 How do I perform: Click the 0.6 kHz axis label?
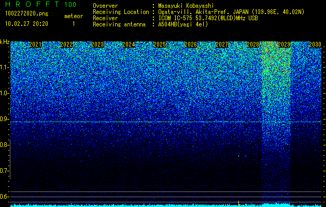5,197
